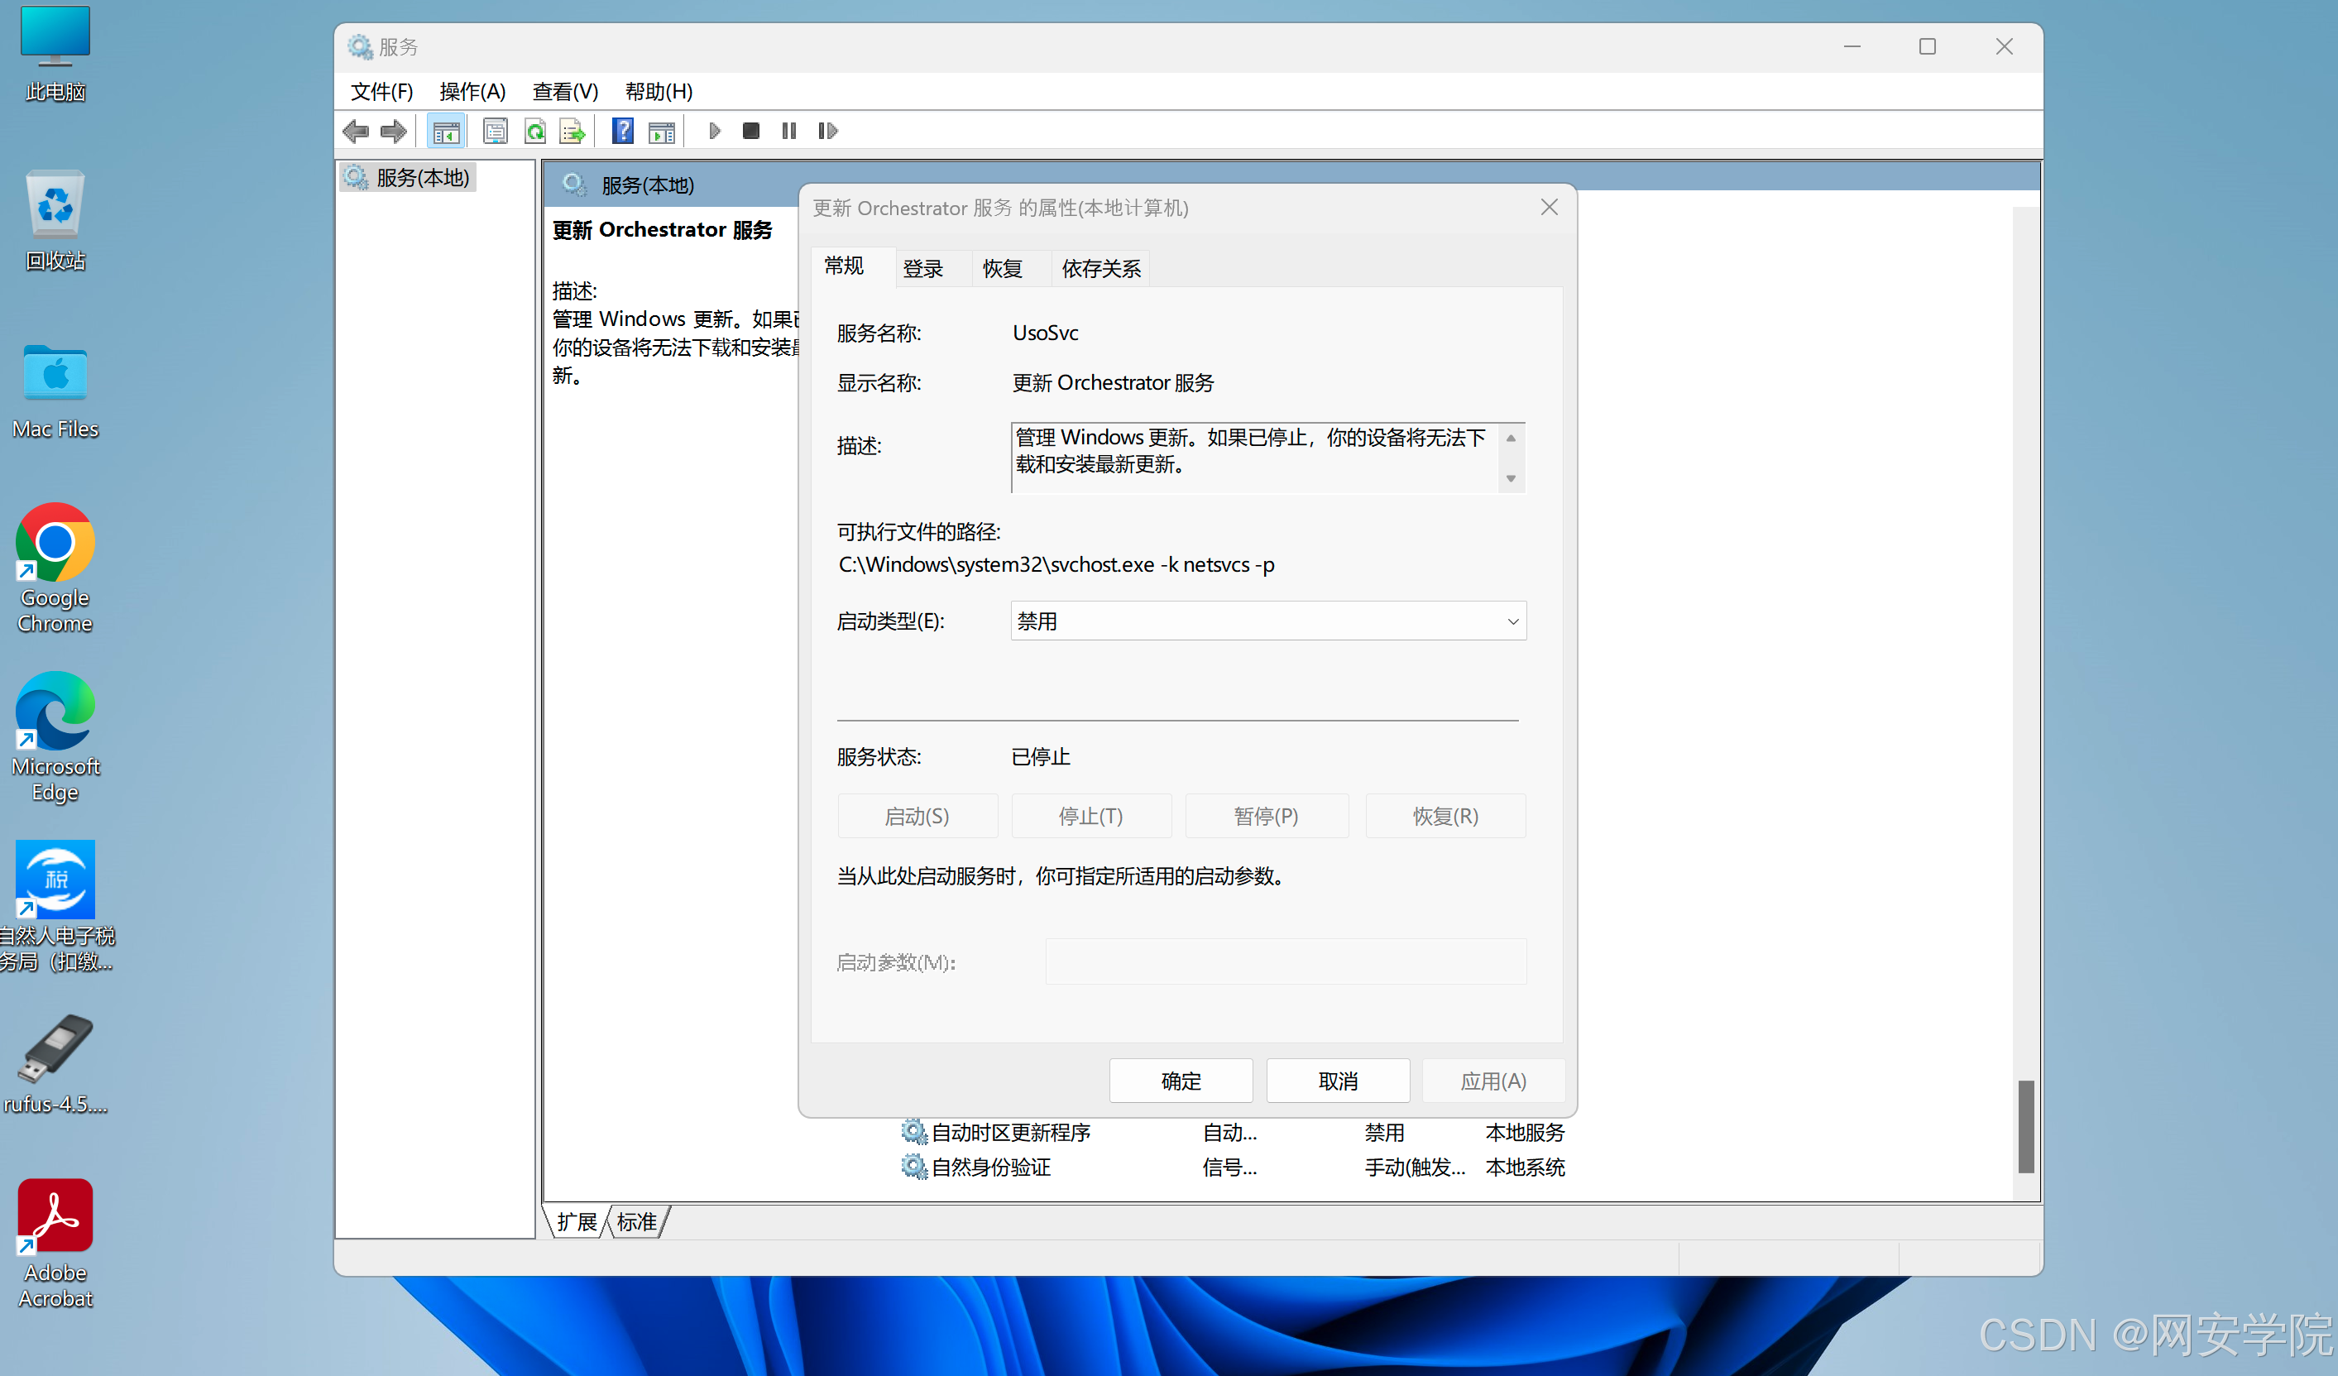Click the 取消 button
This screenshot has height=1376, width=2338.
click(1337, 1080)
